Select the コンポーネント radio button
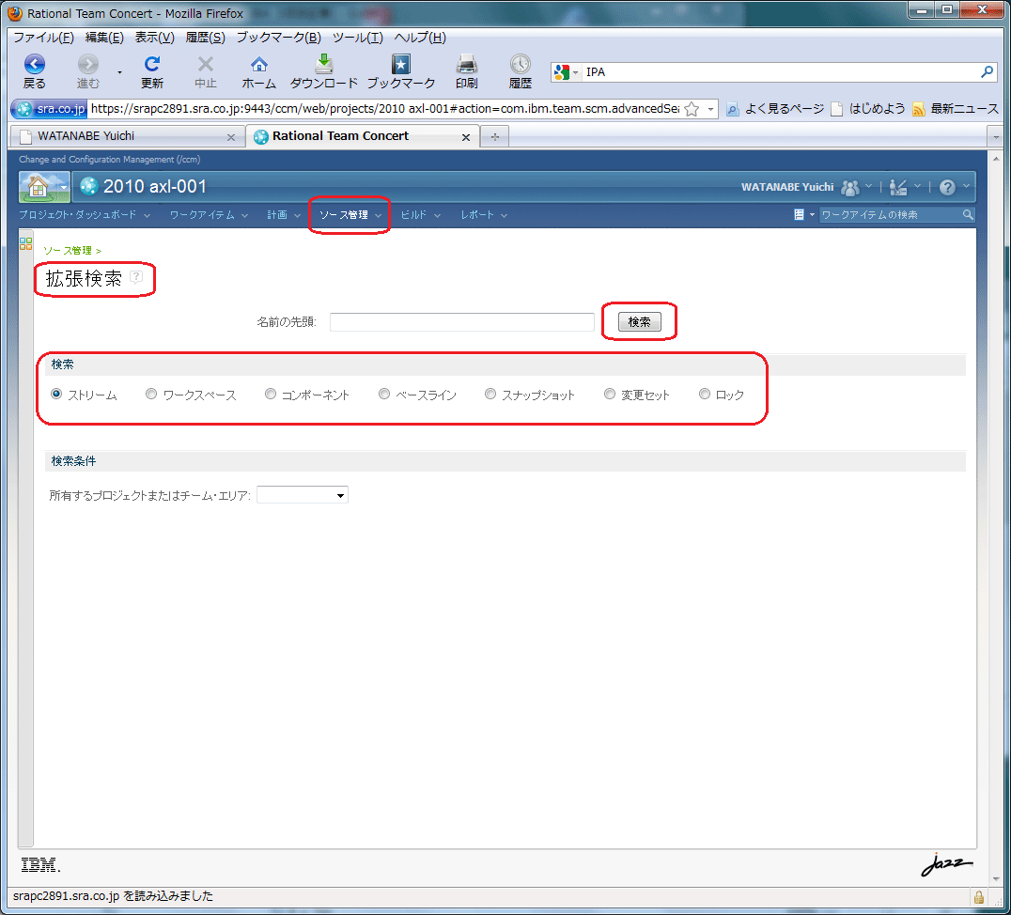 (x=271, y=394)
